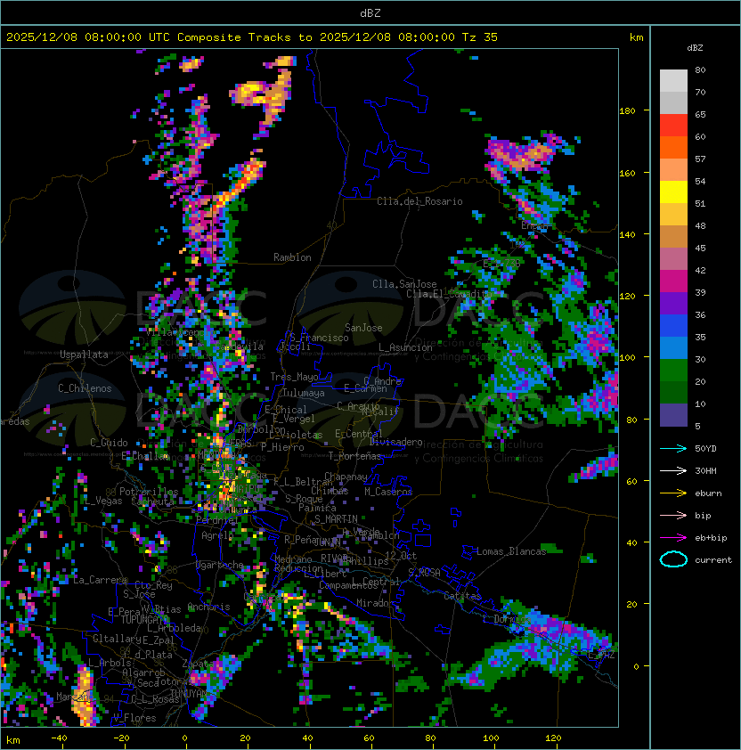
Task: Click the 'E_Carmen' place label
Action: coord(365,388)
